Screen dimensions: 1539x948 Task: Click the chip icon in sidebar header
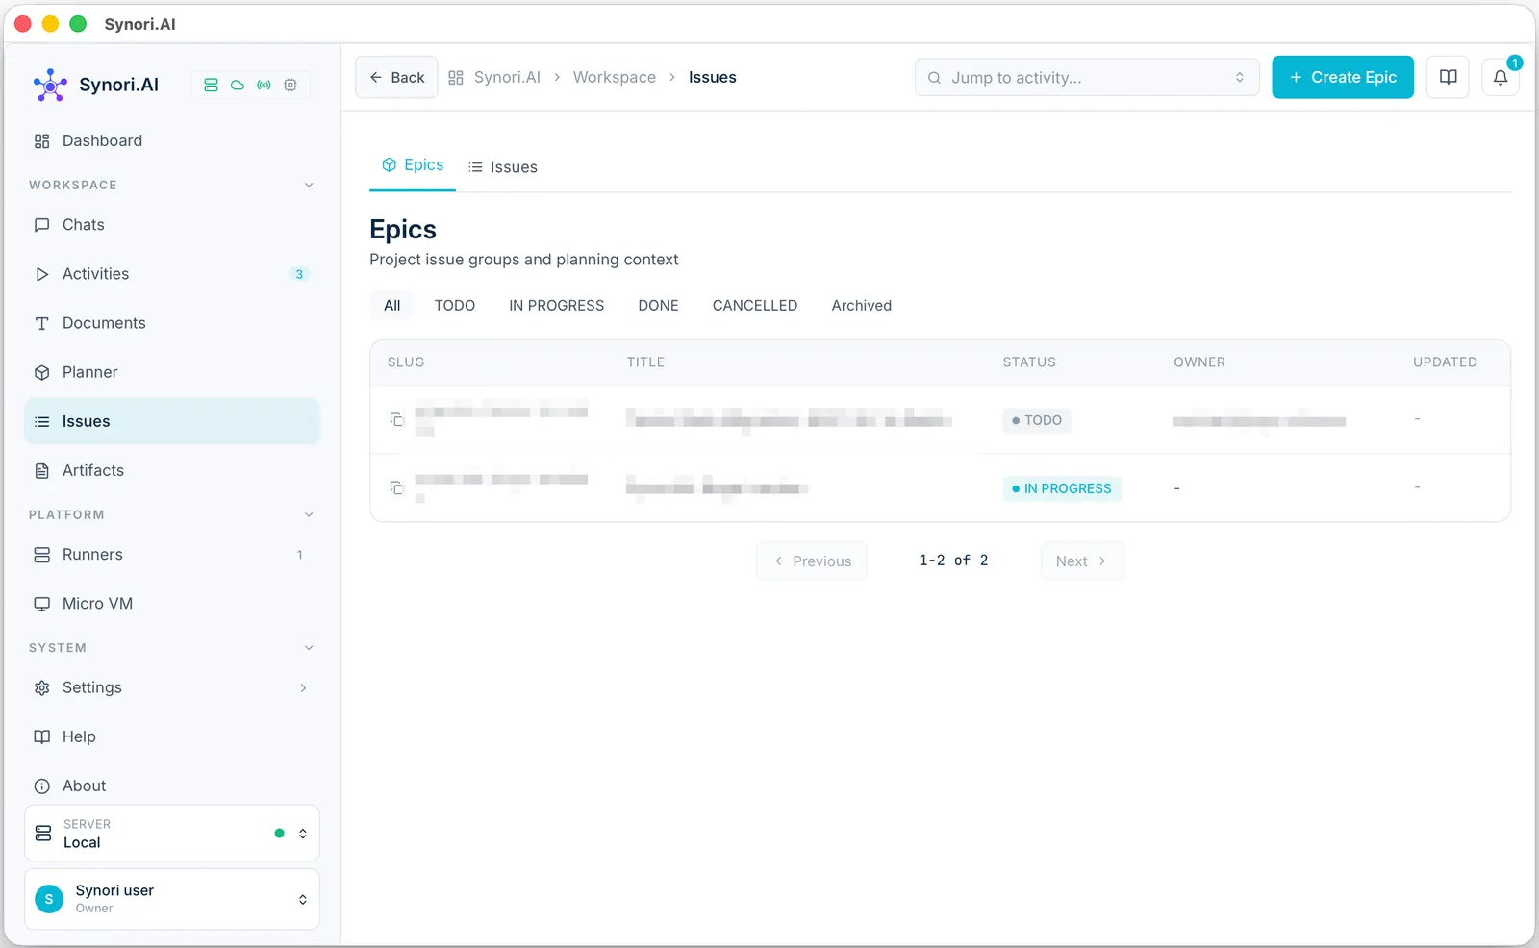click(290, 85)
